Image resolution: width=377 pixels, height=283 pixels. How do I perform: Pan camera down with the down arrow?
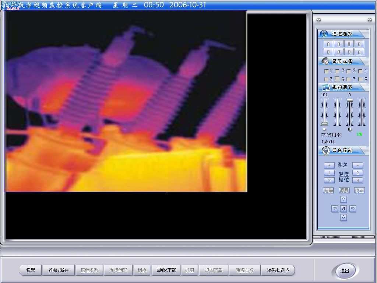pos(343,217)
